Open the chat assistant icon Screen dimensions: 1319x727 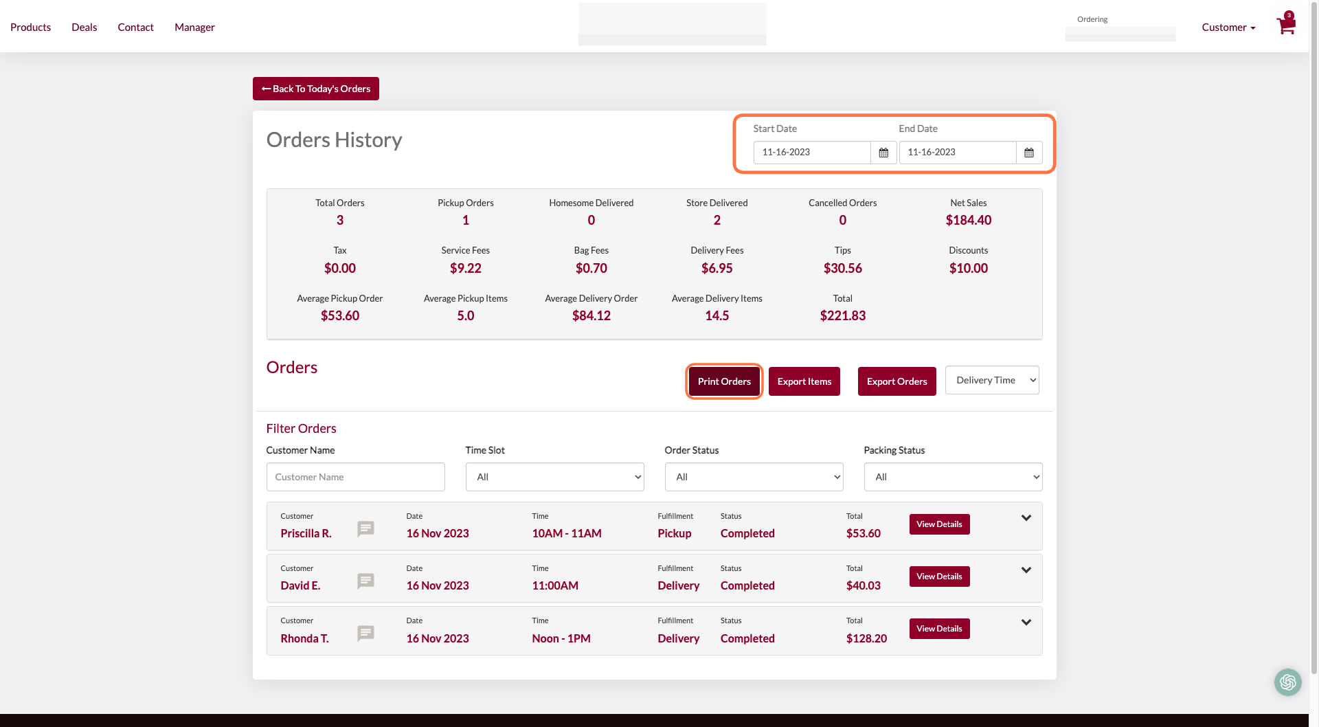pyautogui.click(x=1287, y=682)
